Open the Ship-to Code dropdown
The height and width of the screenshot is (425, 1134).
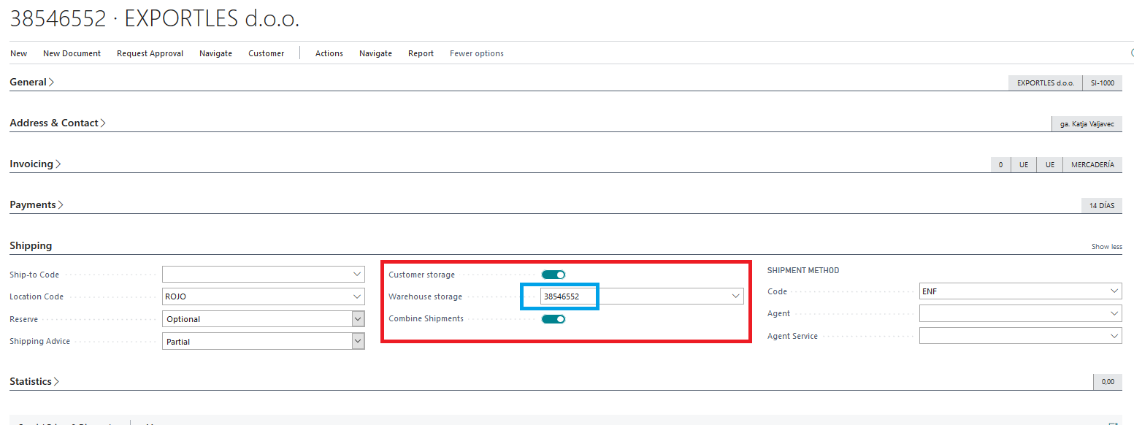[358, 275]
